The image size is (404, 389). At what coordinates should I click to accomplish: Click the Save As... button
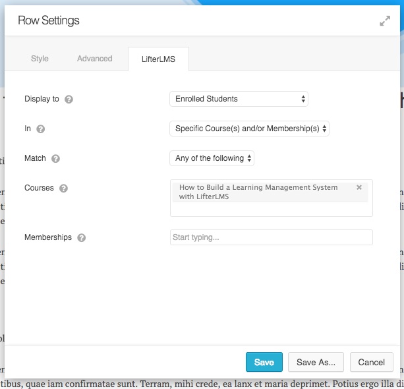click(x=316, y=362)
